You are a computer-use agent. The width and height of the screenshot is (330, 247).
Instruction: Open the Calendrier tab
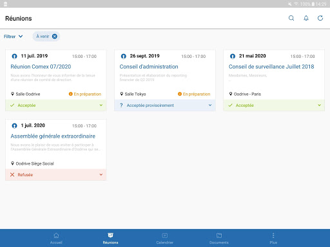pyautogui.click(x=165, y=238)
